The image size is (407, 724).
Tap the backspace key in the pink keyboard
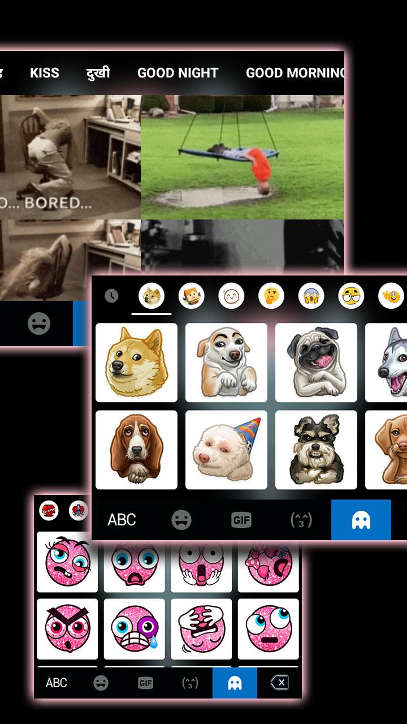point(279,683)
